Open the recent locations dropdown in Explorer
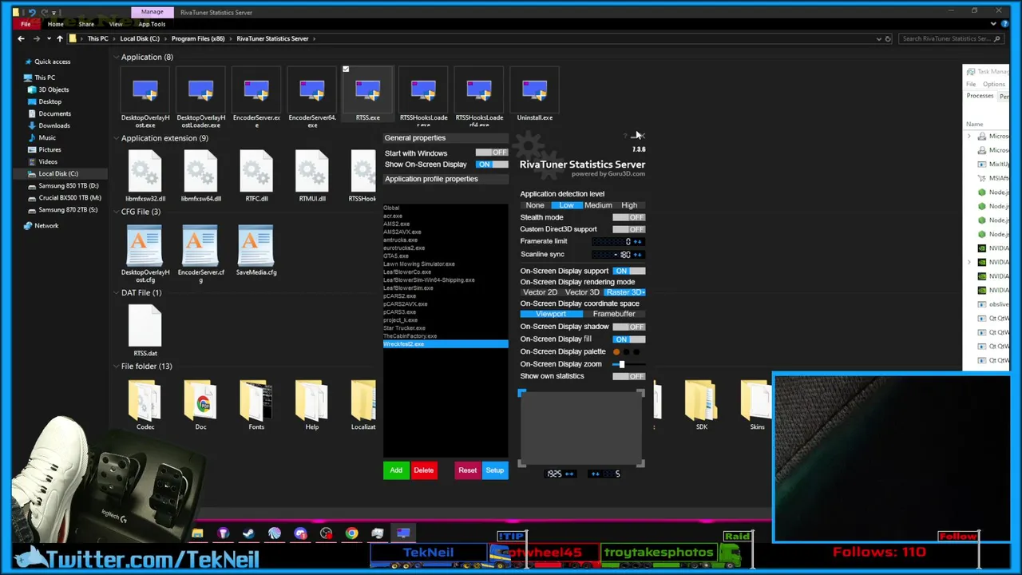Screen dimensions: 1022x575 (48, 38)
